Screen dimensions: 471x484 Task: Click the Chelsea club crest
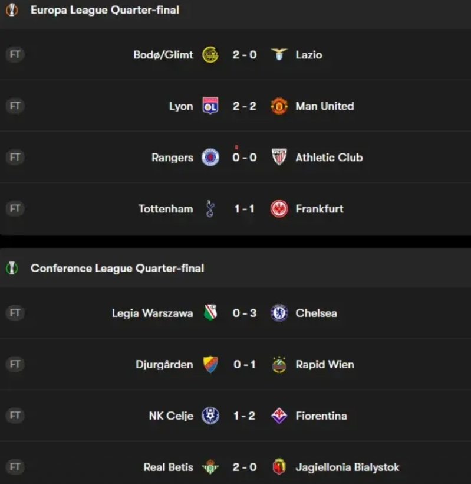click(x=279, y=313)
